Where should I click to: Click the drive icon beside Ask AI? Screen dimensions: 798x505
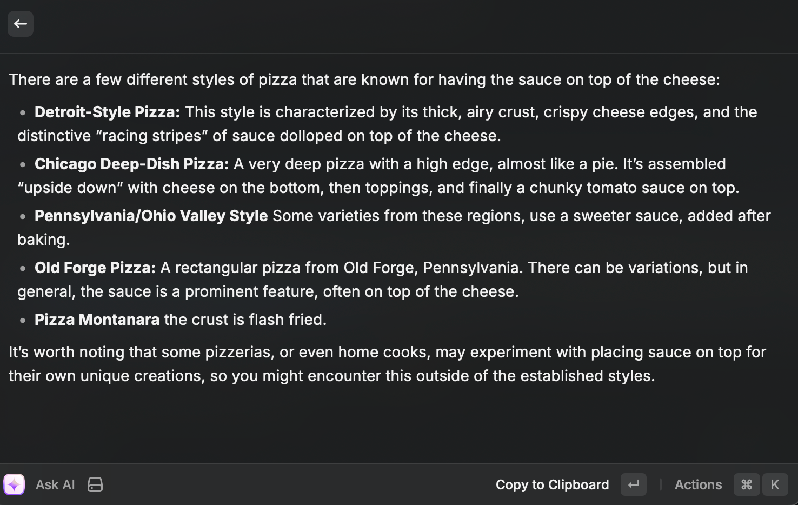tap(95, 484)
